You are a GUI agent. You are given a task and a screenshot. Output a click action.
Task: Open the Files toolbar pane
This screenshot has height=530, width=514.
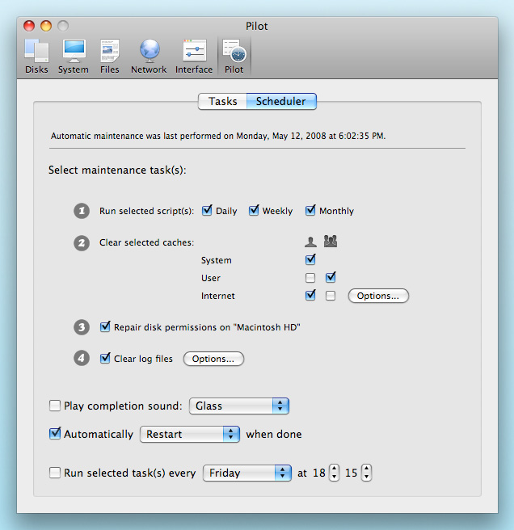[110, 56]
